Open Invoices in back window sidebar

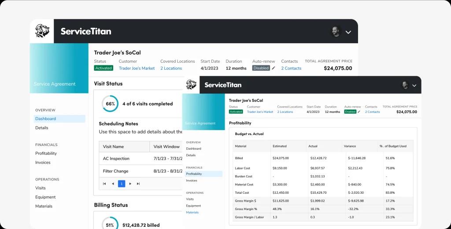43,162
